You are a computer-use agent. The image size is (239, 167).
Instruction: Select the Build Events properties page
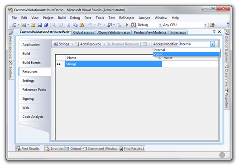(35, 63)
